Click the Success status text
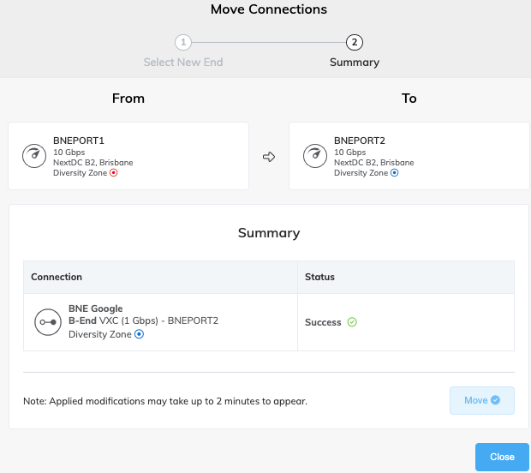This screenshot has height=473, width=531. coord(324,322)
